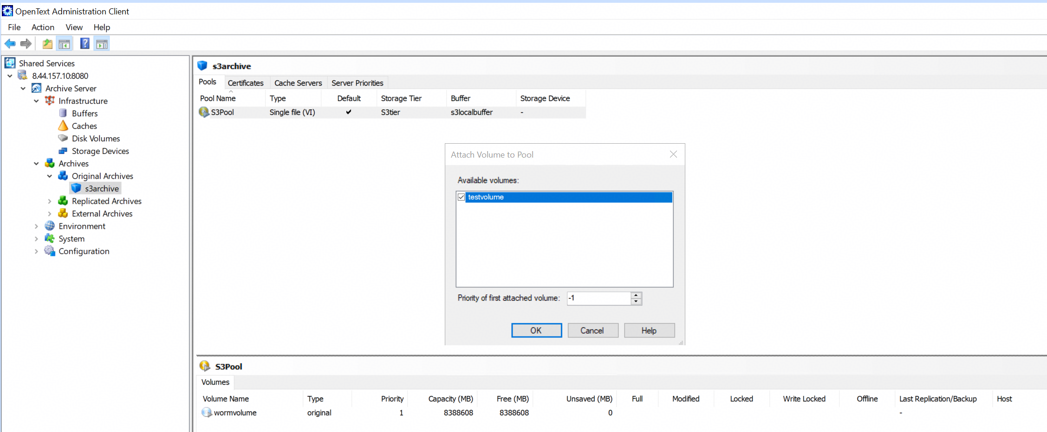The width and height of the screenshot is (1047, 432).
Task: Click the Up one level folder icon
Action: (47, 44)
